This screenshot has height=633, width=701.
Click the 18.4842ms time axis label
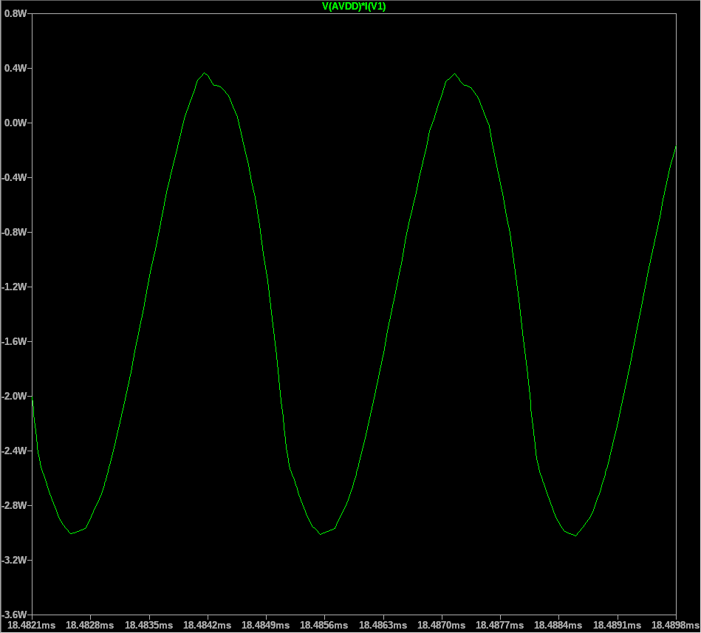pos(208,625)
